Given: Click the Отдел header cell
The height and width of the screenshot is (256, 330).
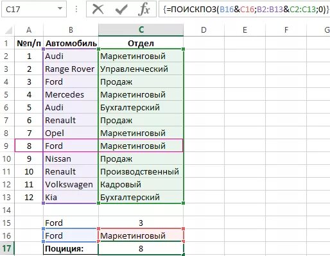Looking at the screenshot, I should [x=141, y=44].
